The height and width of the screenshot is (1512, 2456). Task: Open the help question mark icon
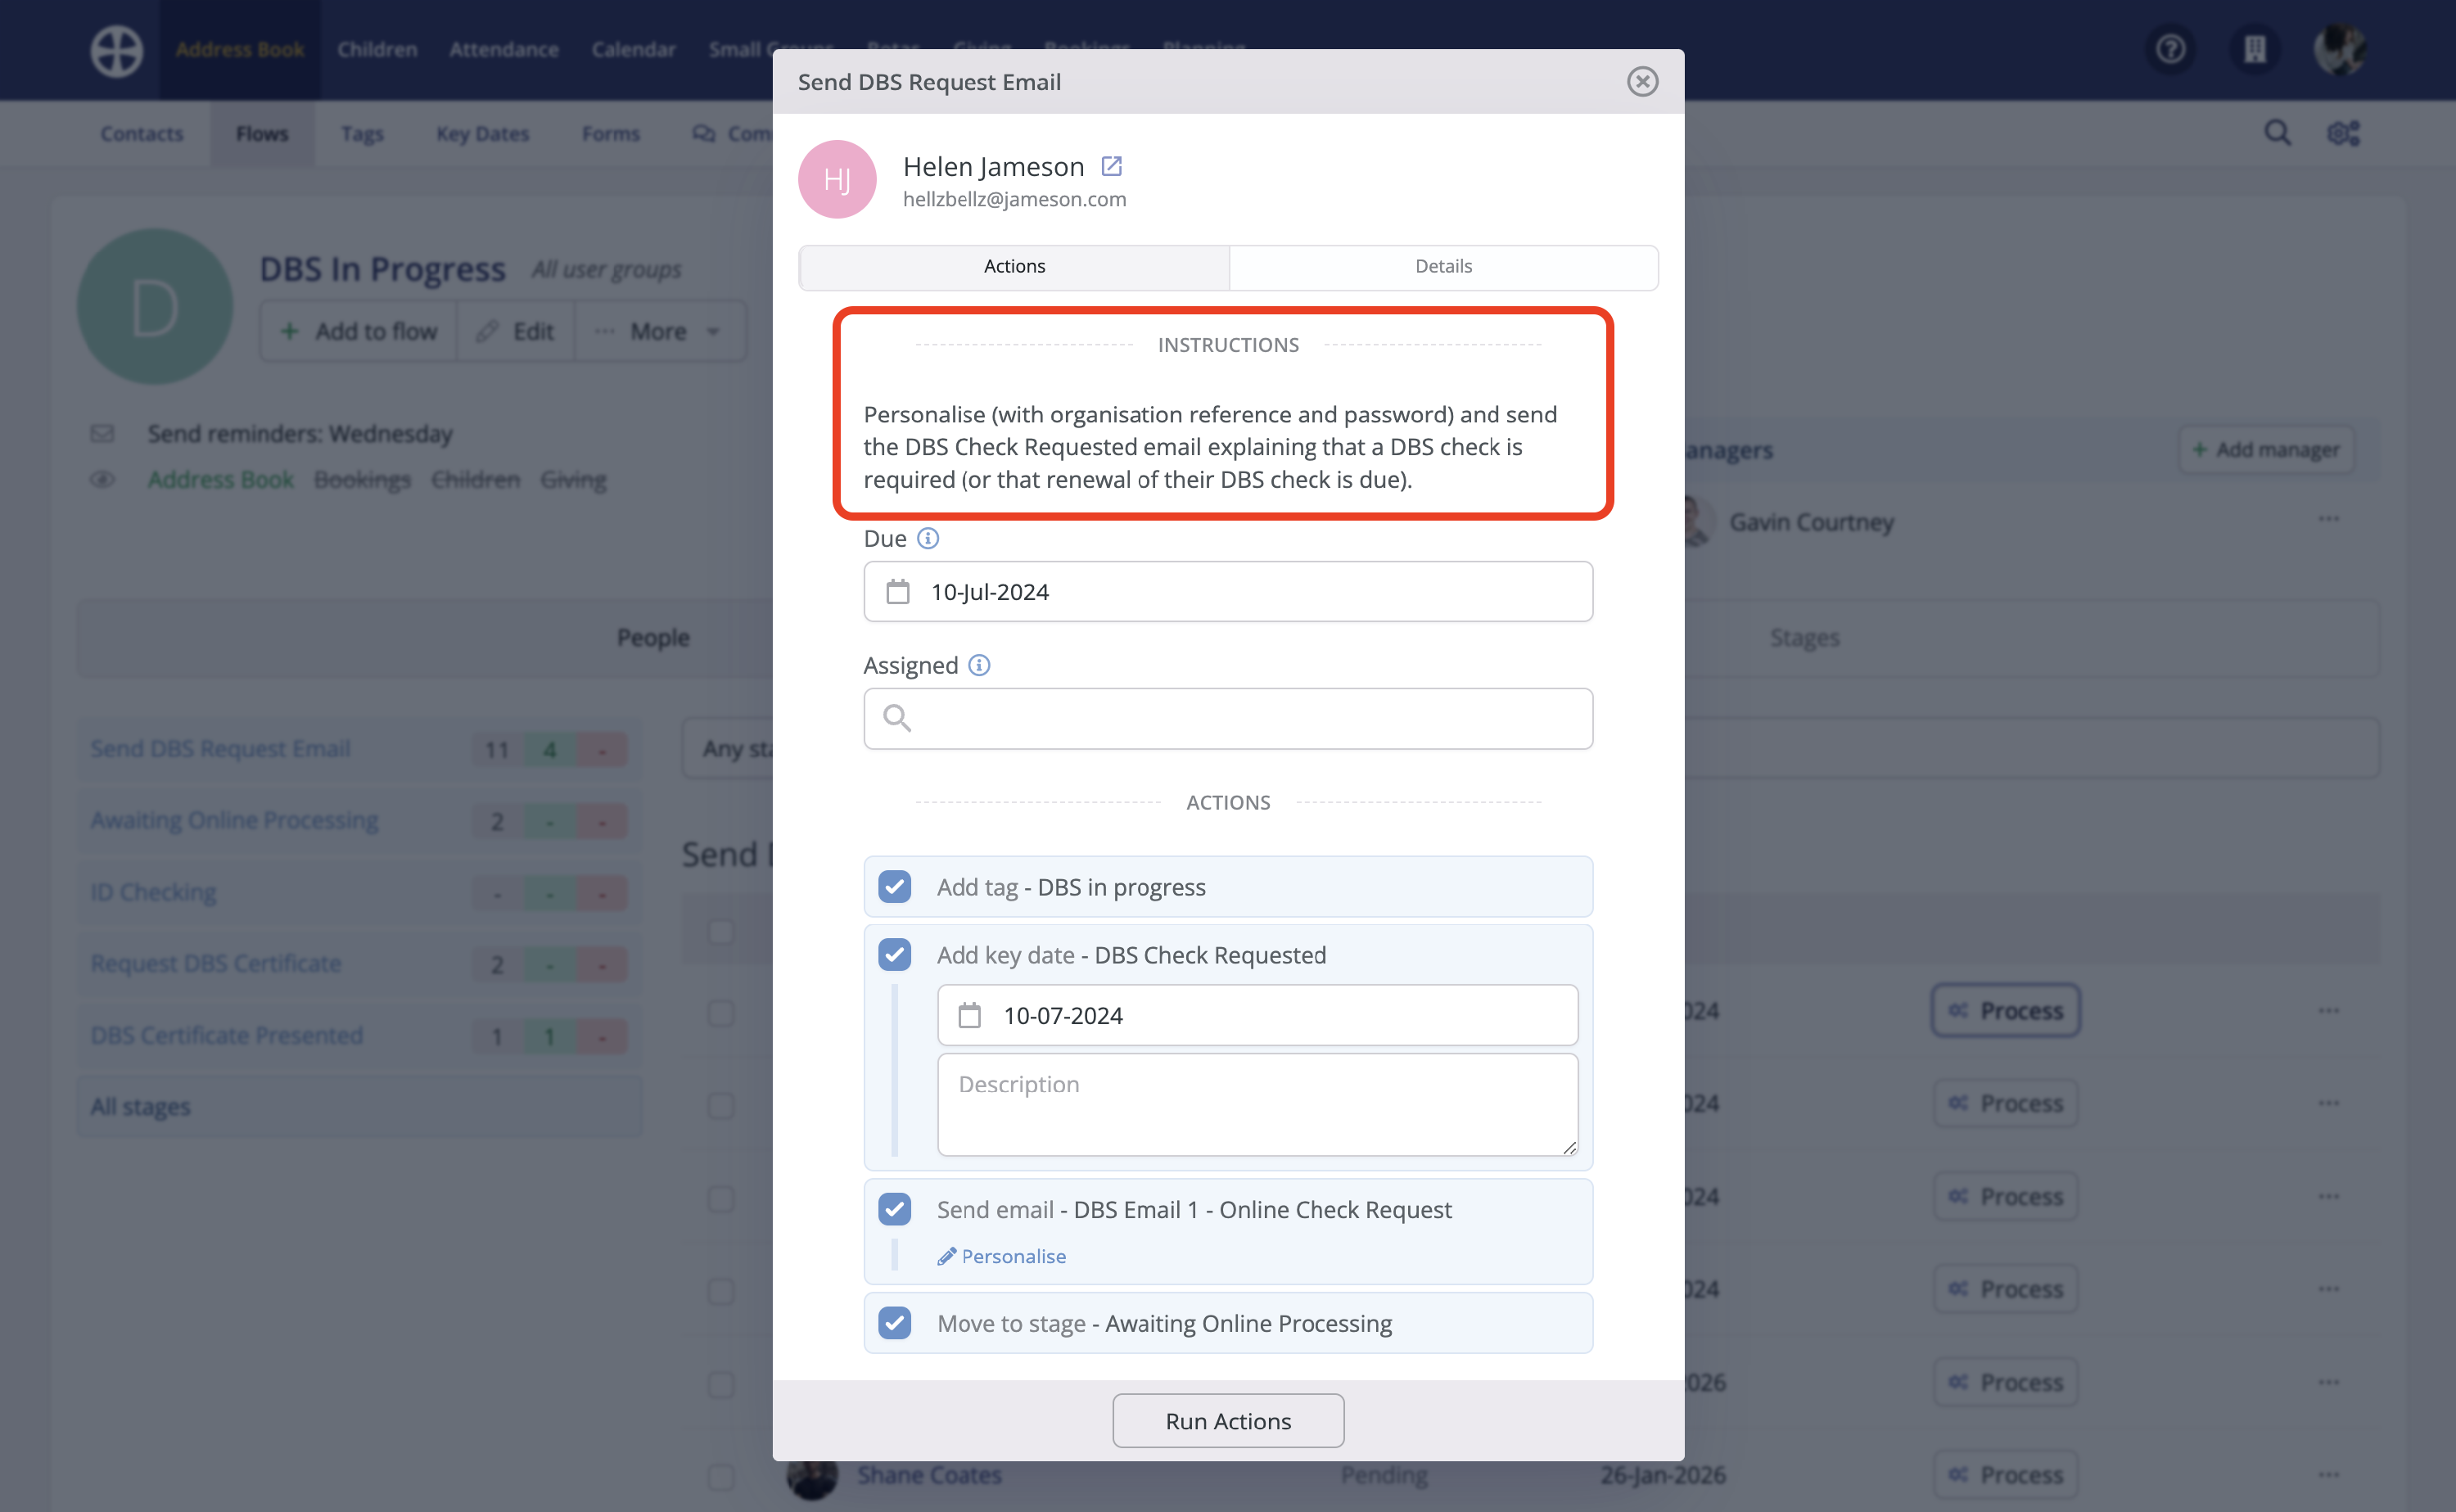pyautogui.click(x=2170, y=49)
